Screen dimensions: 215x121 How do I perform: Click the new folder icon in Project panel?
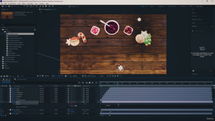(x=4, y=76)
